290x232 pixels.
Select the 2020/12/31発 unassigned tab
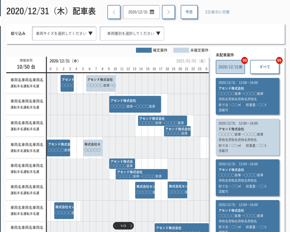[x=230, y=67]
